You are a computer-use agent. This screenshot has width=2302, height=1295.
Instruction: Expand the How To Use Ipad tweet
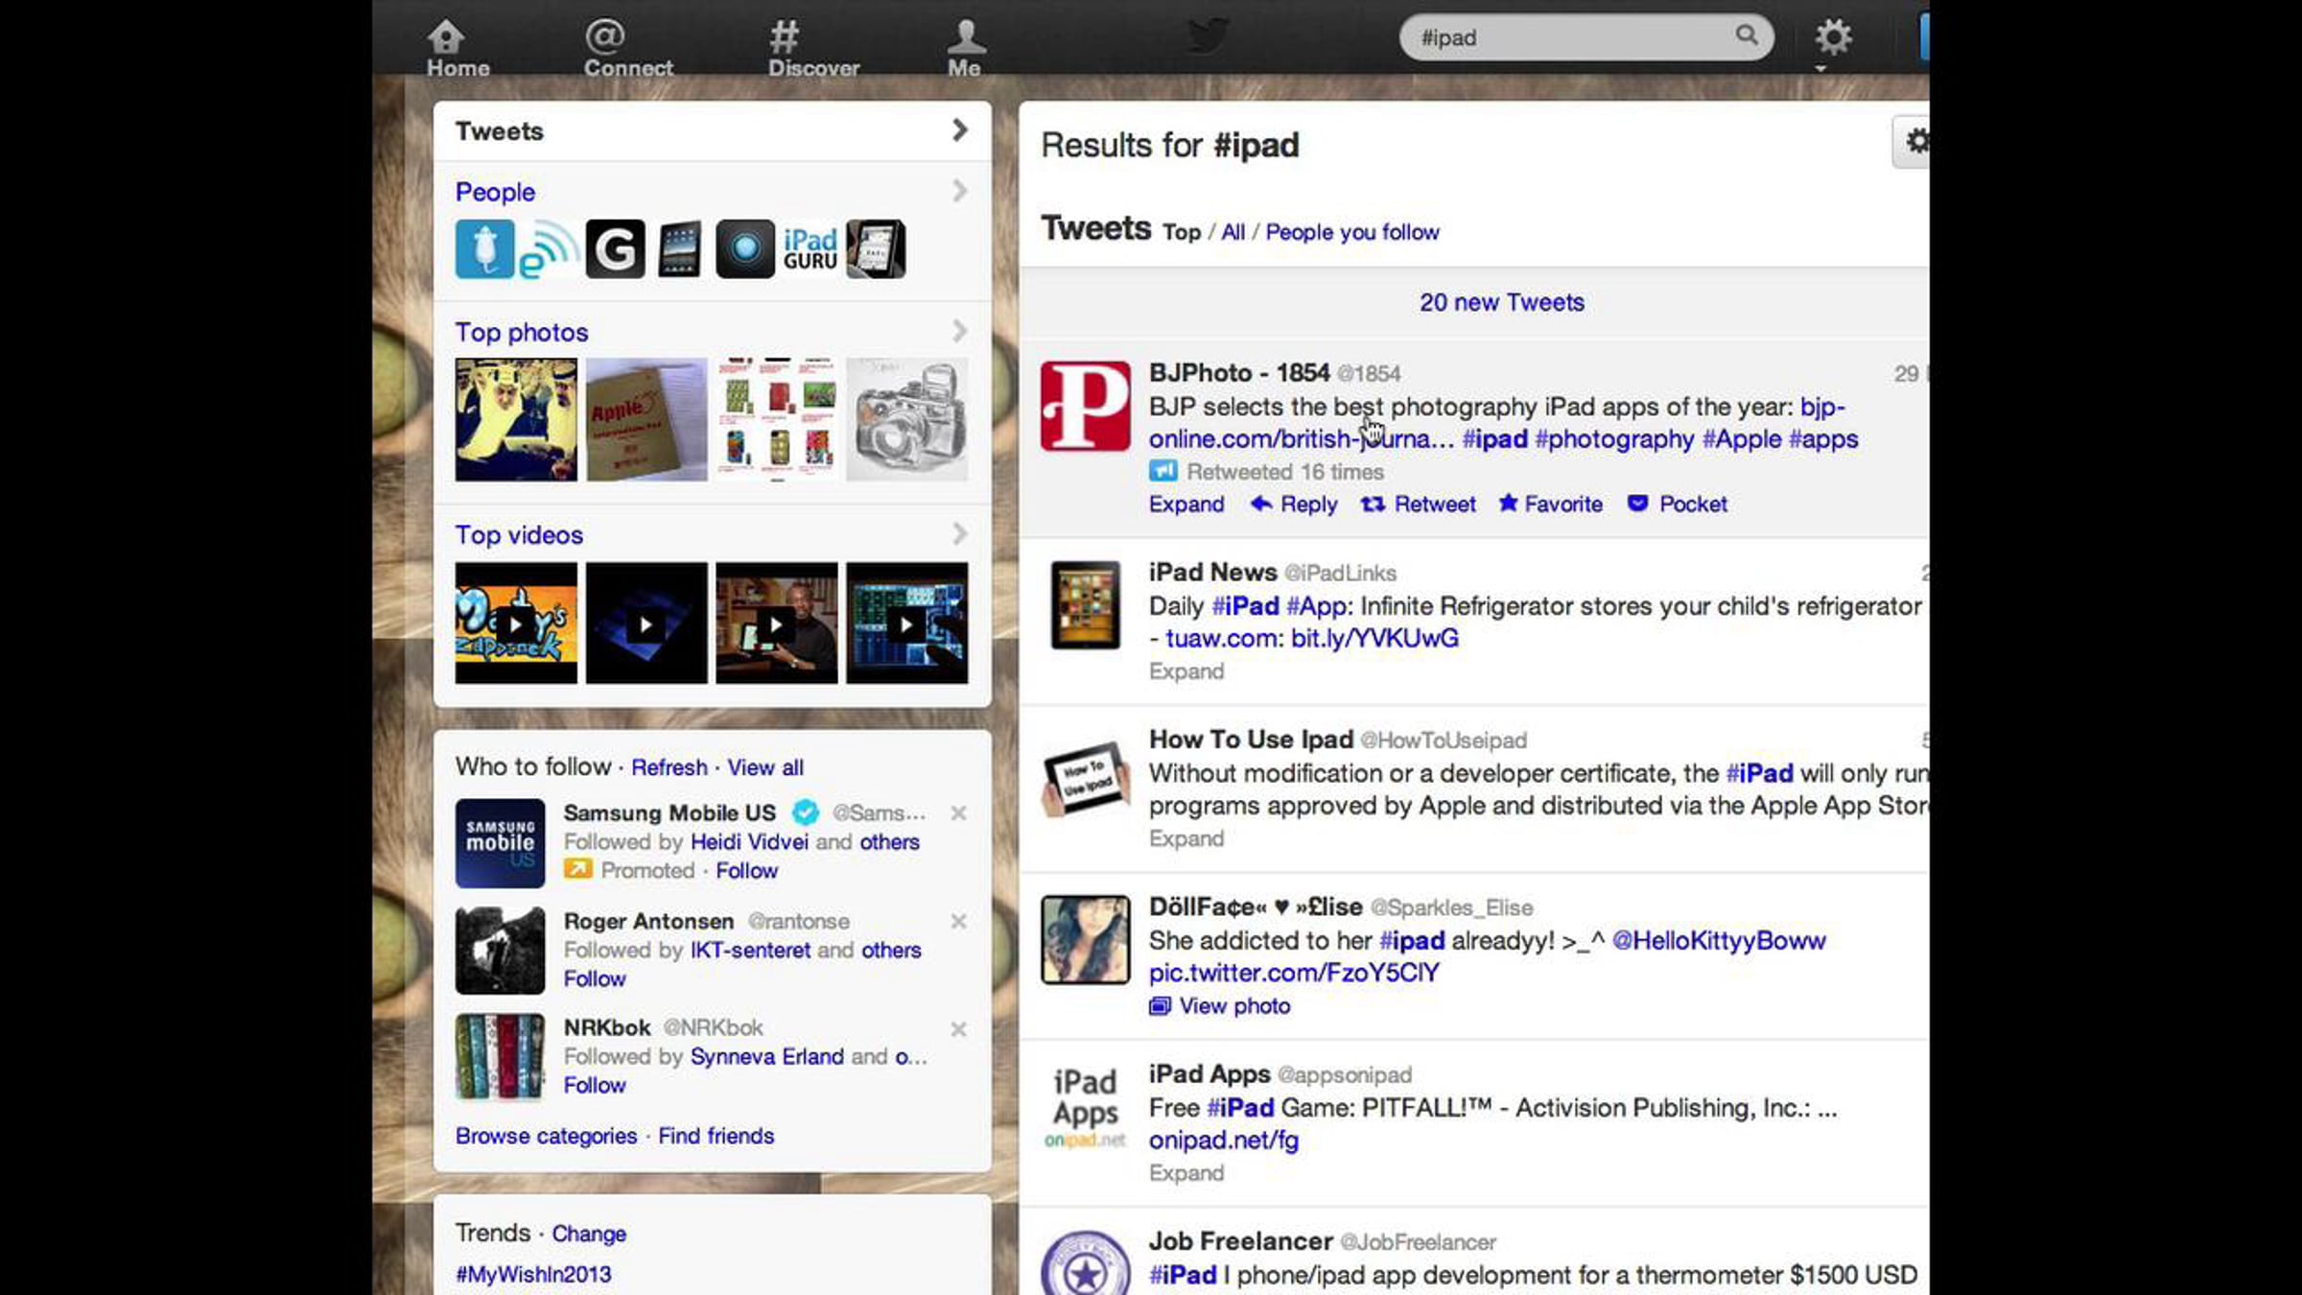1186,839
